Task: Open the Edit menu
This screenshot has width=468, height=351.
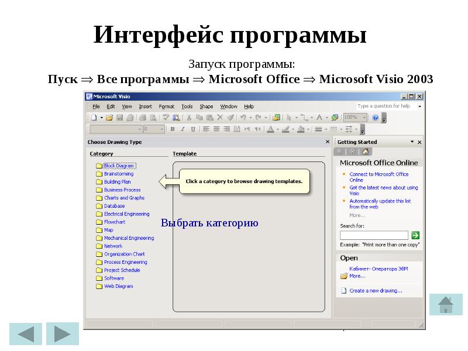Action: 111,106
